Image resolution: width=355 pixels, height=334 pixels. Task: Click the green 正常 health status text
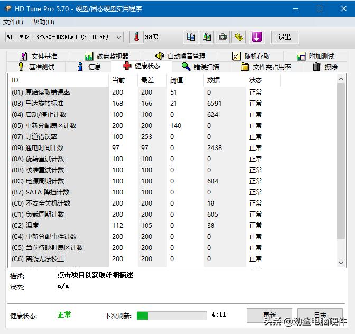point(64,315)
